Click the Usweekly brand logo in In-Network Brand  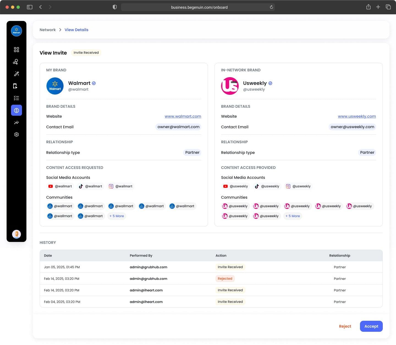(x=230, y=86)
